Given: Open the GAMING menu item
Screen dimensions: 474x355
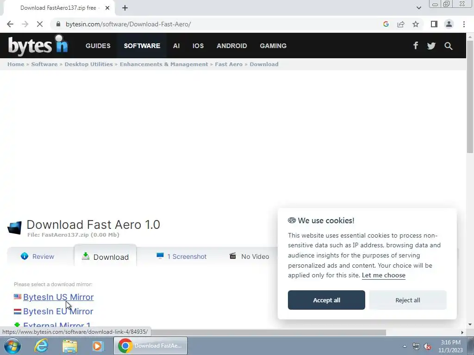Looking at the screenshot, I should click(273, 46).
